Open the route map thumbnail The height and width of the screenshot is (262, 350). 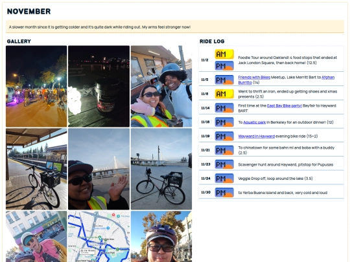click(99, 237)
